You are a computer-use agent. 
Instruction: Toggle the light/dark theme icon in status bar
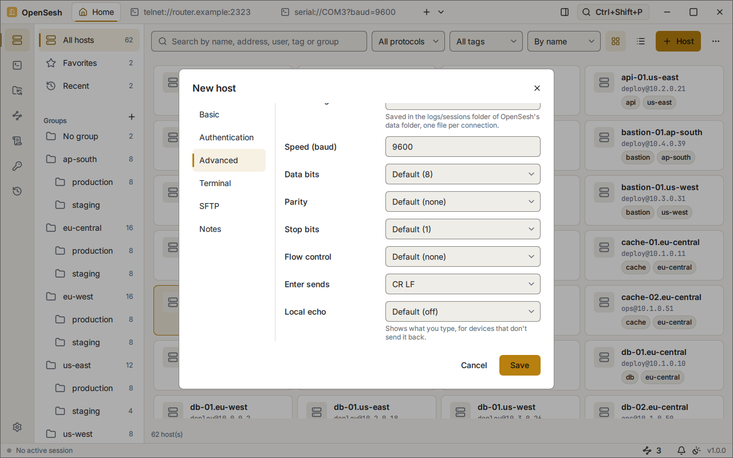tap(696, 451)
